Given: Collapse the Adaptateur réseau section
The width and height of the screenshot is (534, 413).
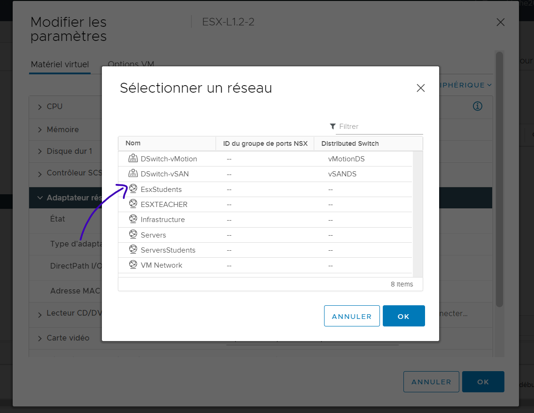Looking at the screenshot, I should click(x=40, y=198).
